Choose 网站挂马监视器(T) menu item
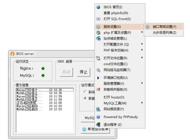The height and width of the screenshot is (140, 190). tap(120, 70)
